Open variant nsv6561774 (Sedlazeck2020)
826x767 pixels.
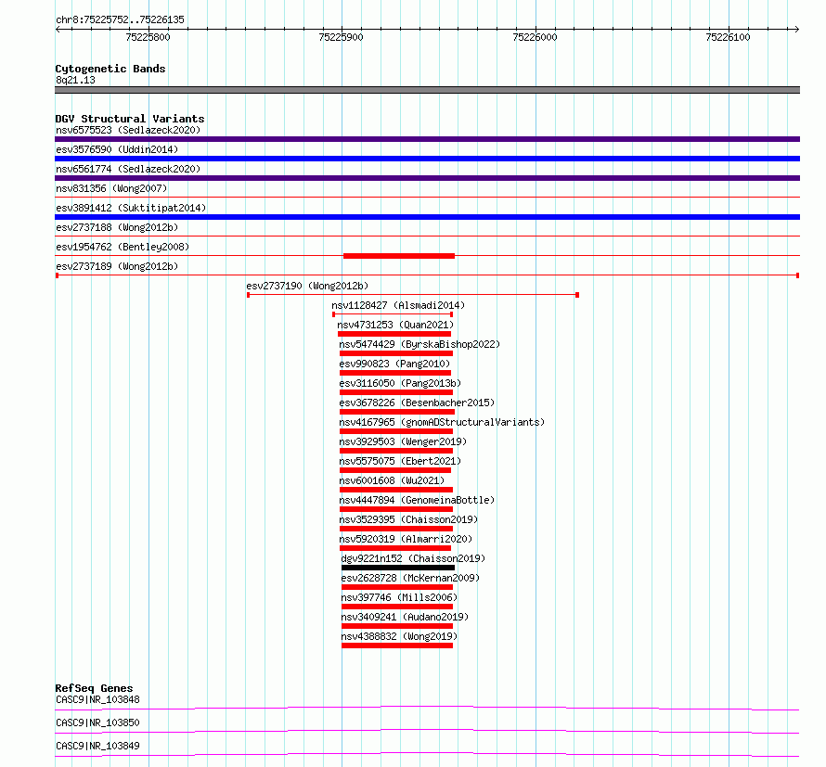click(x=128, y=169)
